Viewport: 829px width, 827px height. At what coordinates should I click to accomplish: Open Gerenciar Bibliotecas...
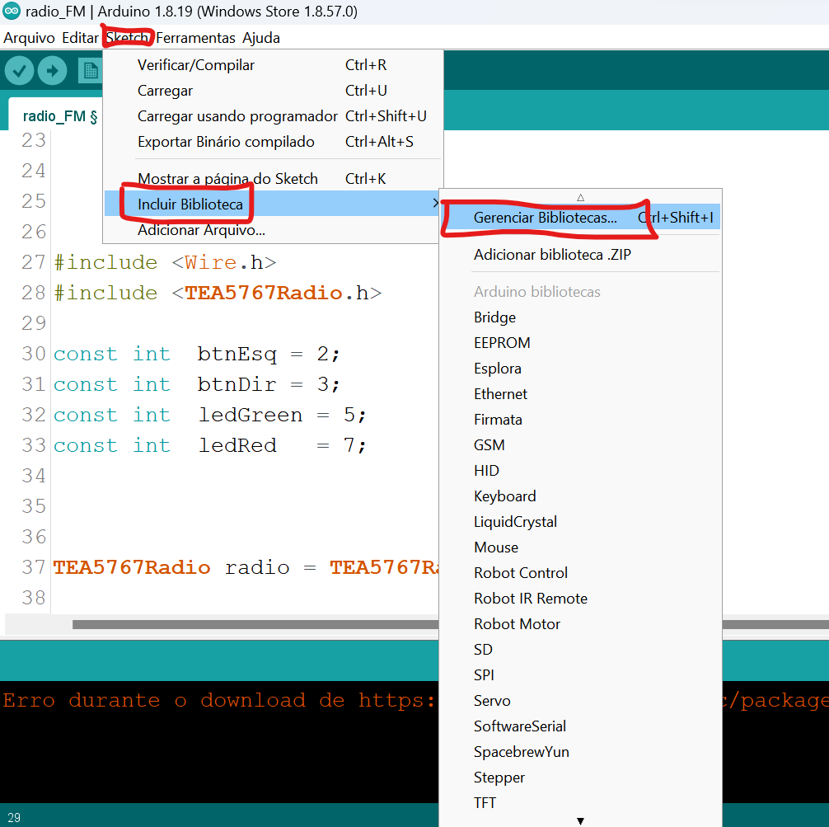click(580, 217)
